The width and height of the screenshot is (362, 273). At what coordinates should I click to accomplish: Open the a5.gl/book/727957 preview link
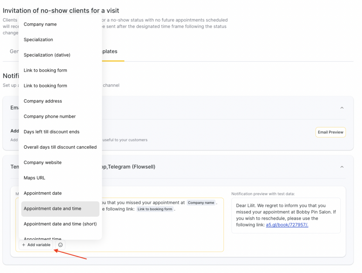pos(287,225)
